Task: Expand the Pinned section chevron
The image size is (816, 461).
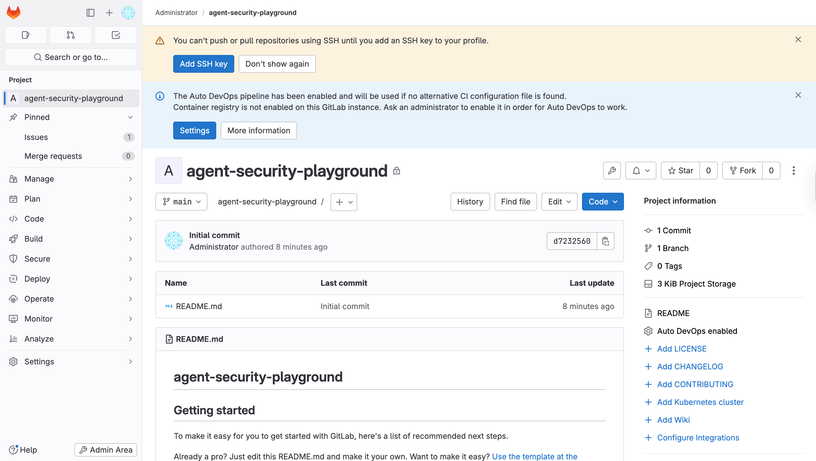Action: click(130, 117)
